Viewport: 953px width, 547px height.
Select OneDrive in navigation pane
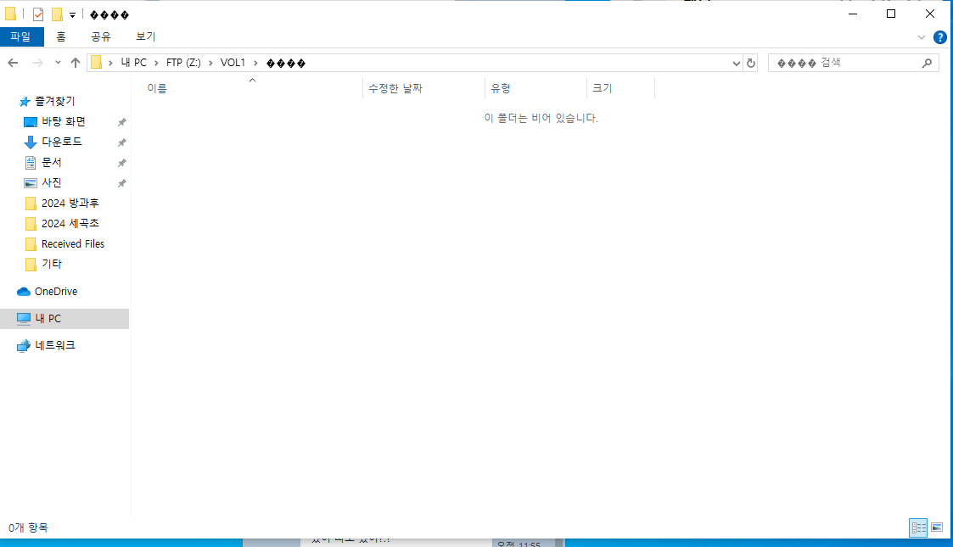(56, 292)
